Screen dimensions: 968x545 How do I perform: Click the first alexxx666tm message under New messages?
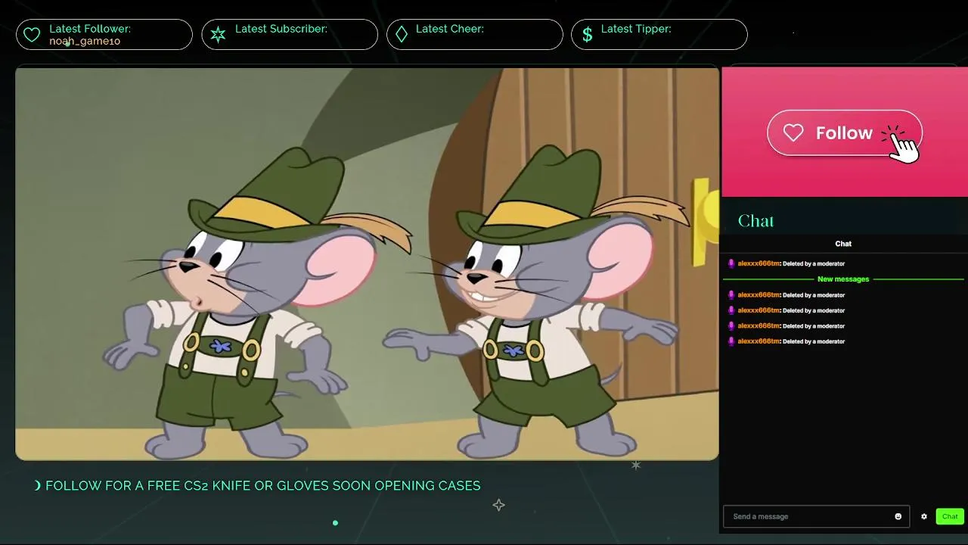[x=786, y=295]
